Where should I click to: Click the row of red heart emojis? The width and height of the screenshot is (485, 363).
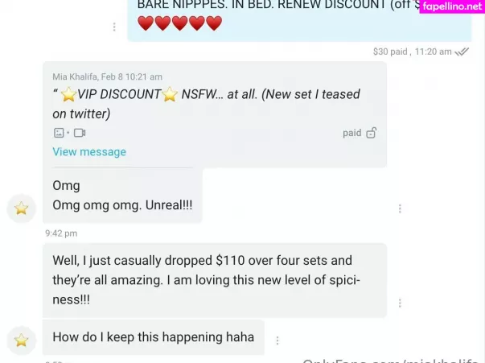[x=179, y=23]
